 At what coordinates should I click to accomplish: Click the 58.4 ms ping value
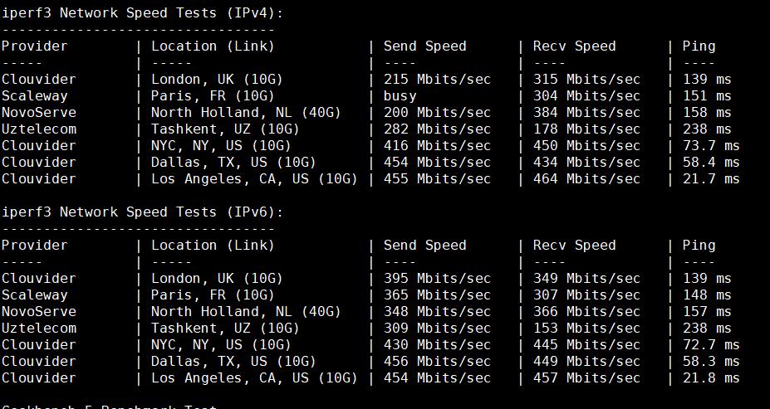710,162
